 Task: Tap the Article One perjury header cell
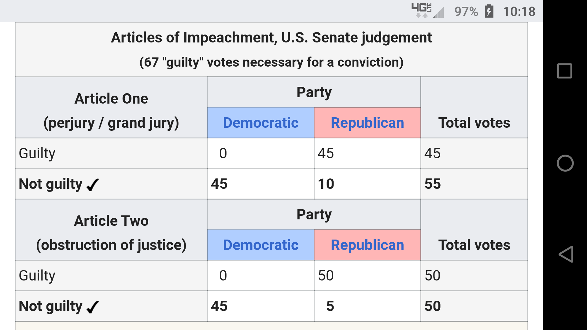coord(111,111)
